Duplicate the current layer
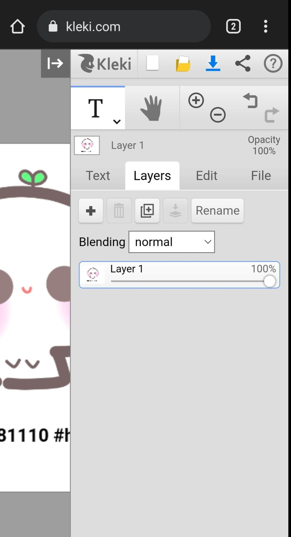This screenshot has width=291, height=537. click(147, 211)
